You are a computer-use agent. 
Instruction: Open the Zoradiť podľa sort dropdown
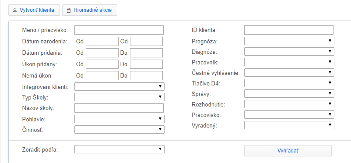[x=119, y=149]
